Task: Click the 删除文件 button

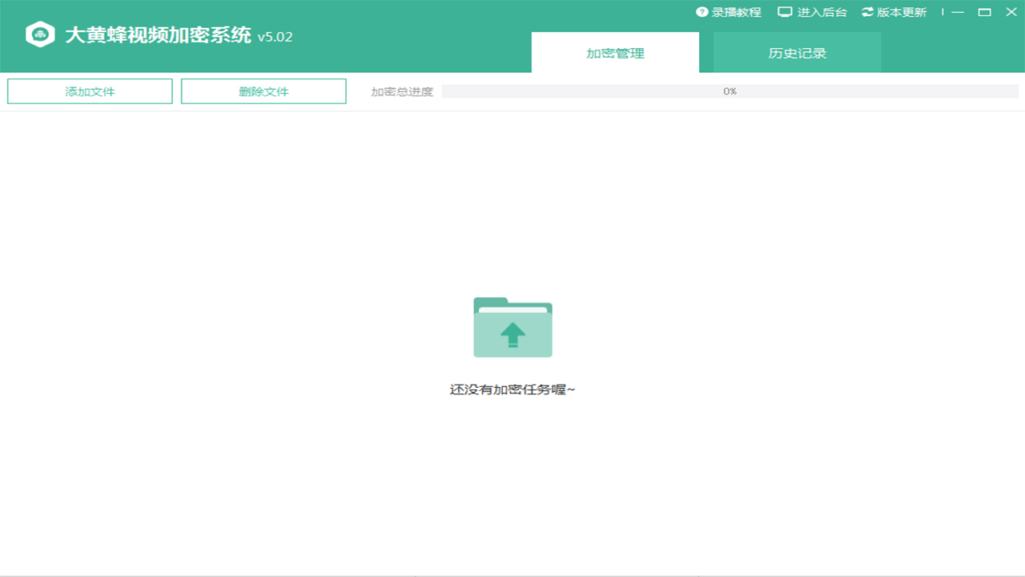Action: tap(263, 91)
